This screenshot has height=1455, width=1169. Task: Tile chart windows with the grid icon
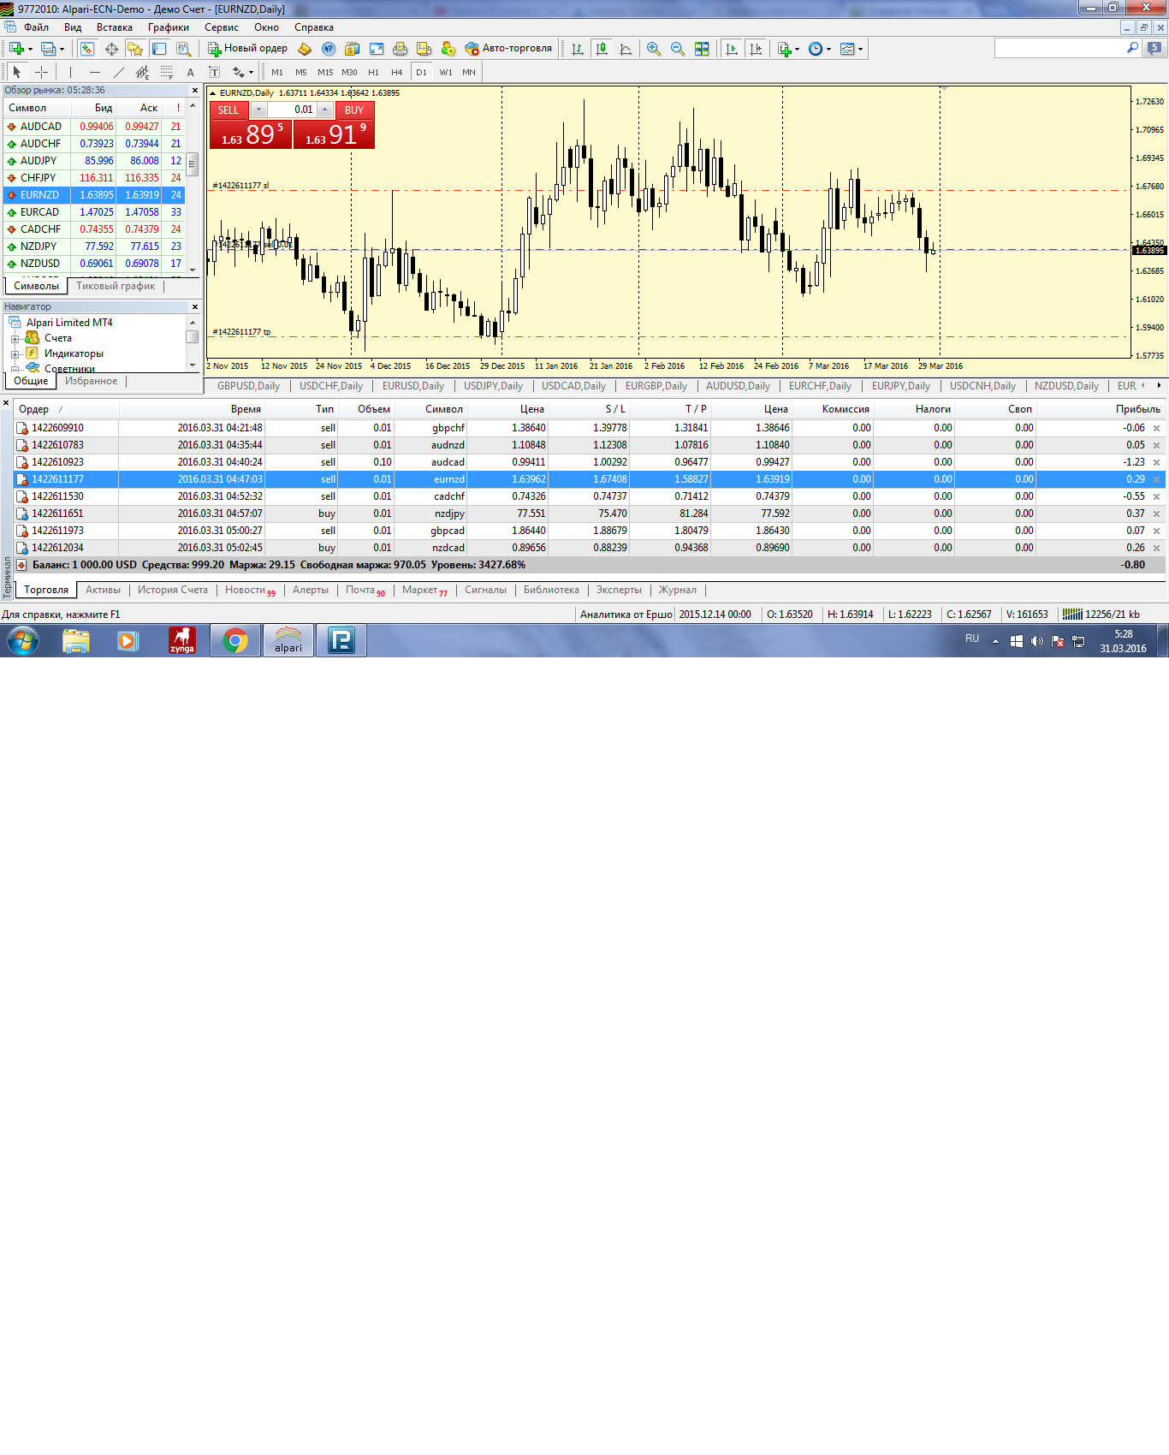702,49
